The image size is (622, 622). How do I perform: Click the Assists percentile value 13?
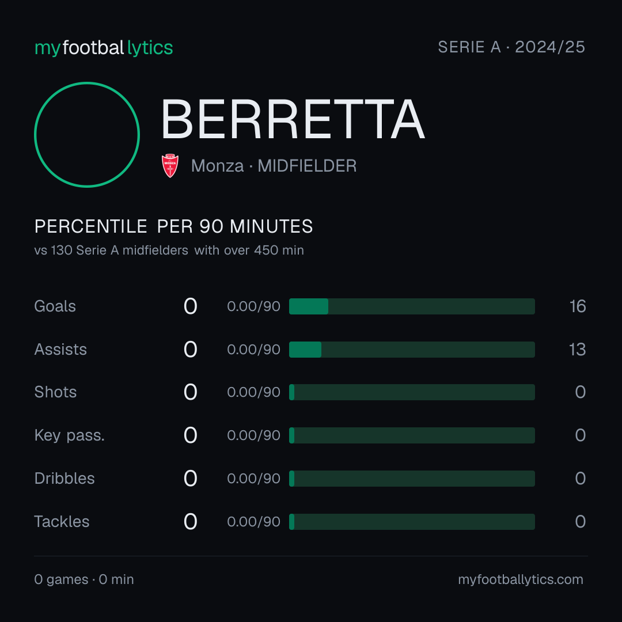point(578,350)
